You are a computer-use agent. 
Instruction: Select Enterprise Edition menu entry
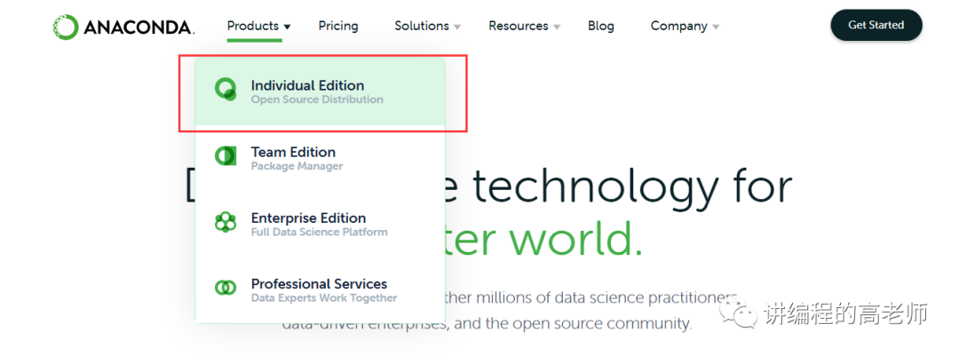click(320, 223)
